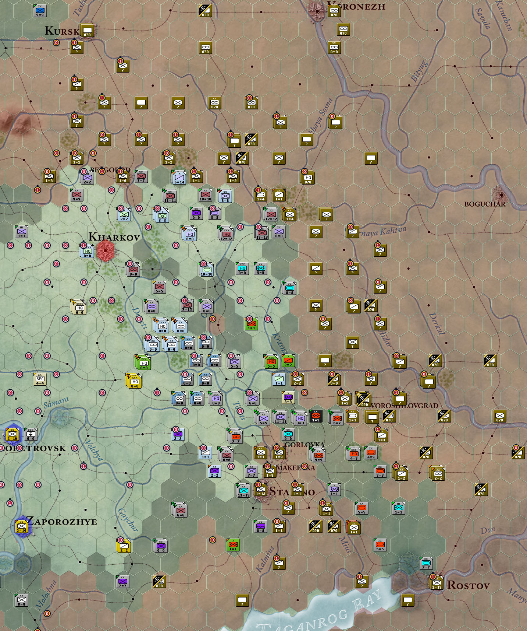Select the yellow 3=3 counter with purple symbol
Viewport: 527px width, 631px height.
coord(288,398)
